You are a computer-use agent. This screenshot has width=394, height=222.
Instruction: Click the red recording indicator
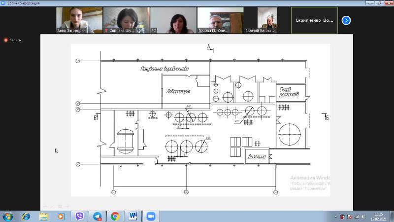click(5, 40)
